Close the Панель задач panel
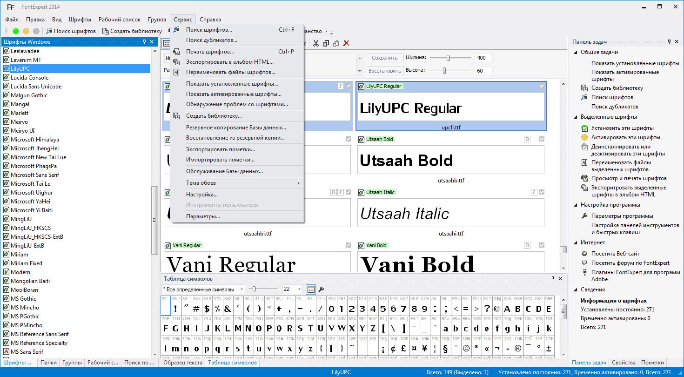 pos(677,42)
